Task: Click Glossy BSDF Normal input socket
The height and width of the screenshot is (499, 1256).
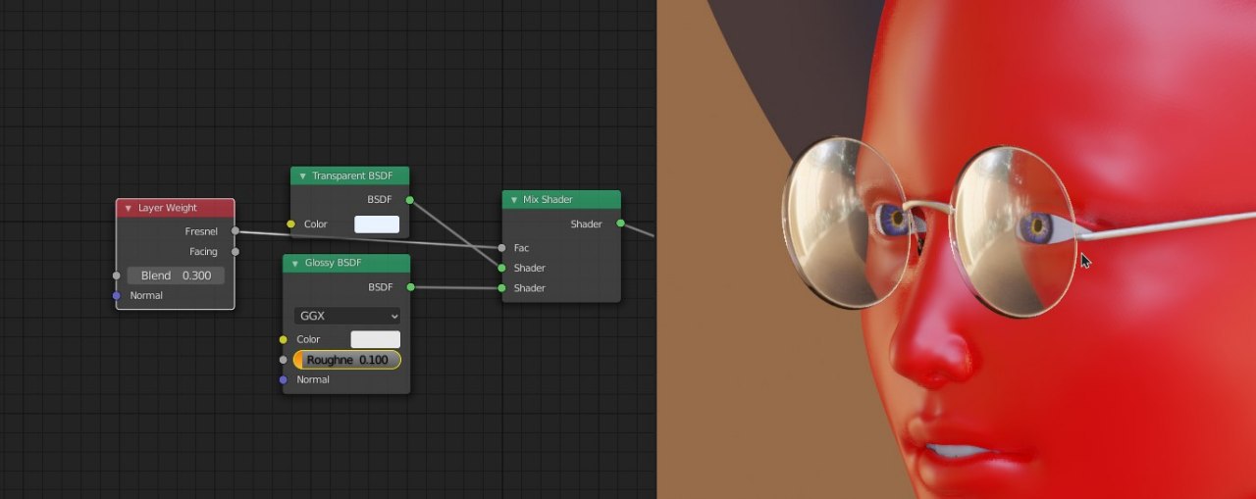Action: pos(284,379)
